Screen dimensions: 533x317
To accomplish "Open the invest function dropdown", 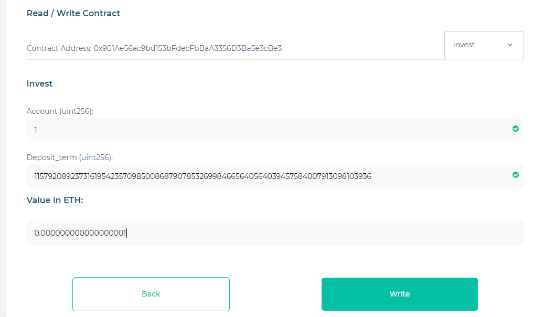I will (484, 46).
